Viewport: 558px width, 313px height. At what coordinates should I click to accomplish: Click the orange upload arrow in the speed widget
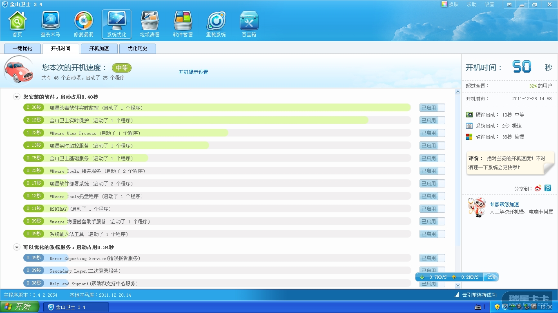click(x=454, y=277)
